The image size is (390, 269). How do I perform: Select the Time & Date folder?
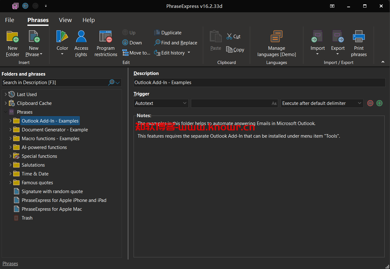(35, 174)
